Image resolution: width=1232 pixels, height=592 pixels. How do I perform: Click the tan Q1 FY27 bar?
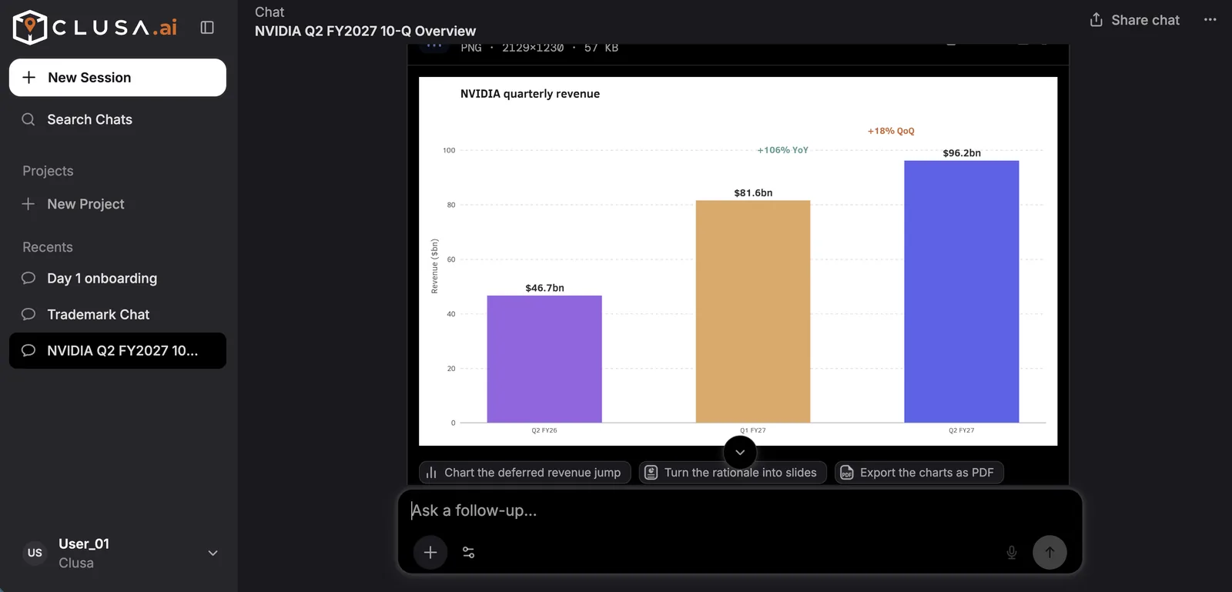(x=753, y=311)
